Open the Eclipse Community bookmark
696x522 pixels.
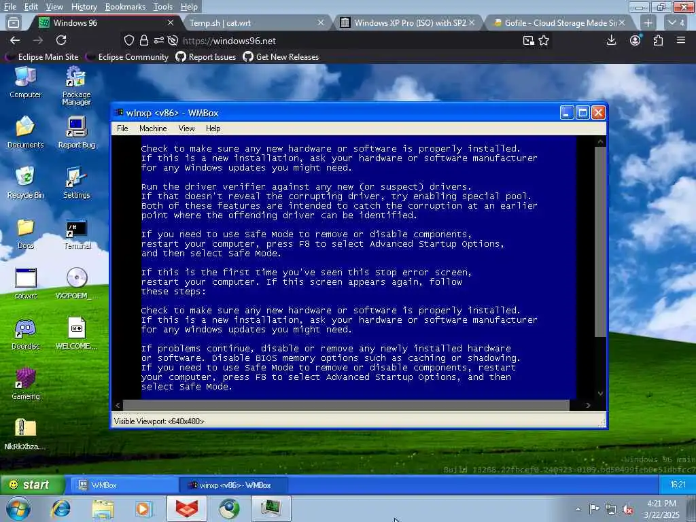128,57
